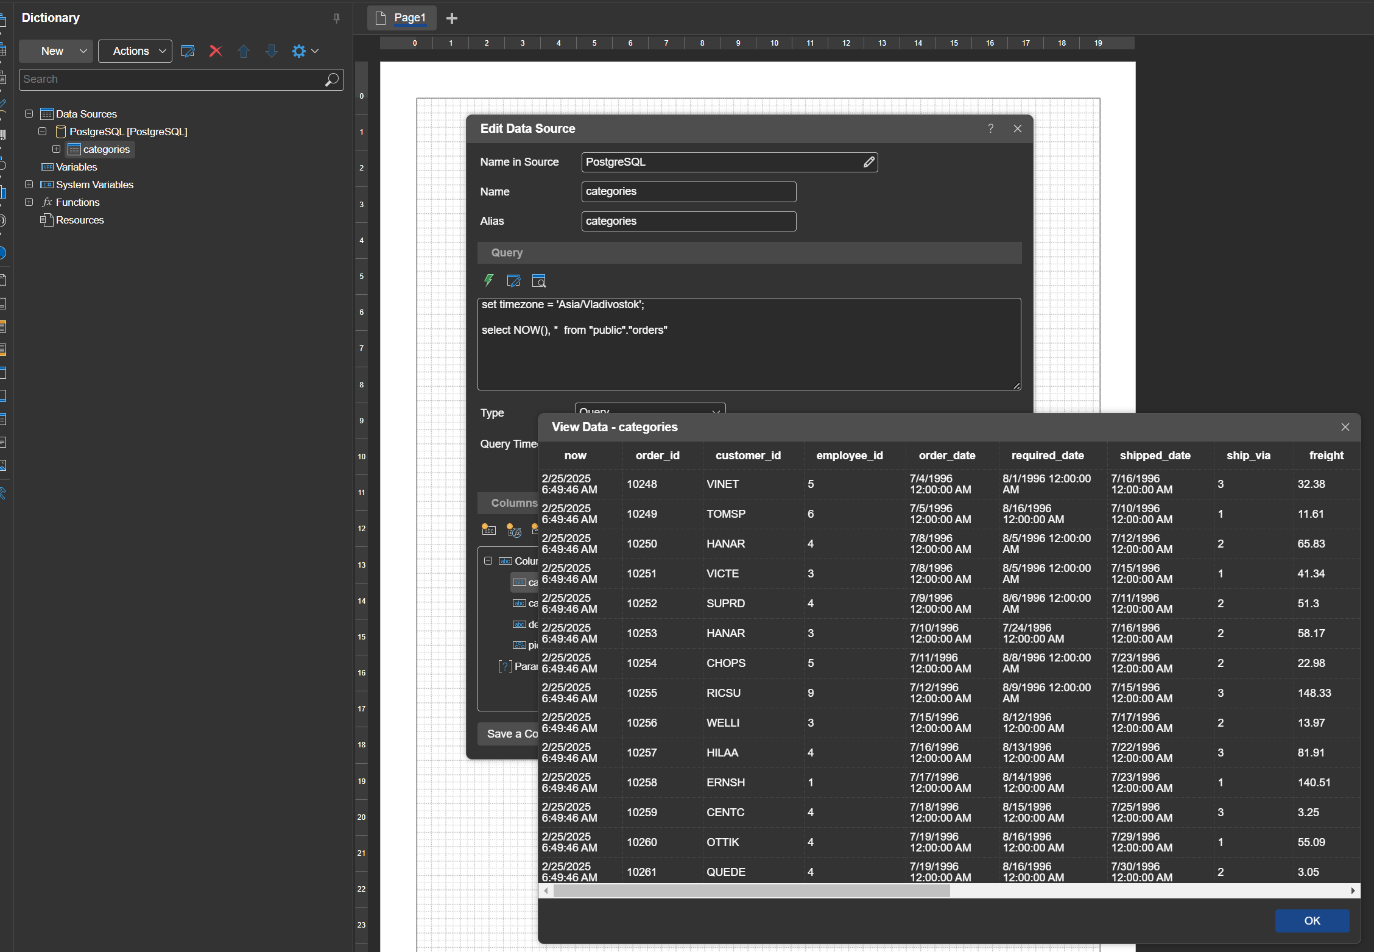Click the pencil icon in Name in Source
This screenshot has height=952, width=1374.
pos(868,162)
